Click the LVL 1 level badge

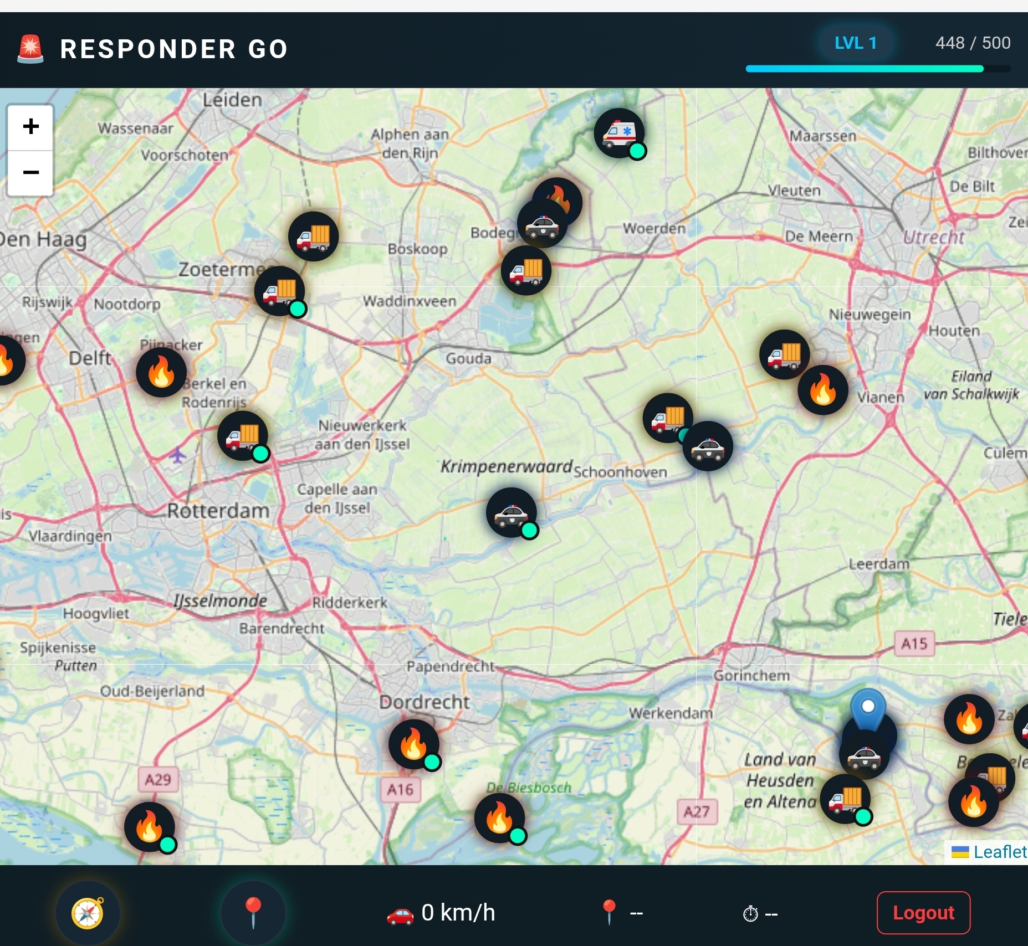pos(855,43)
